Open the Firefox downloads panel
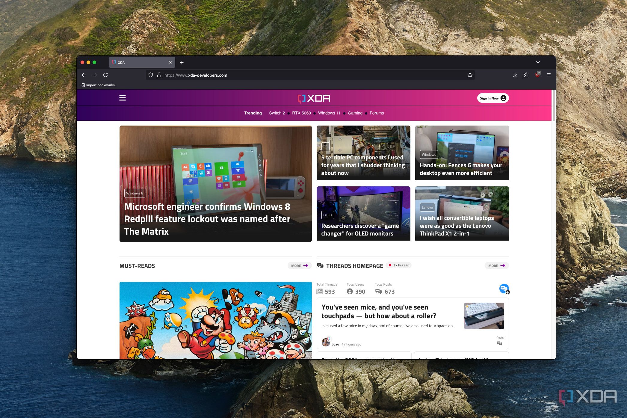The image size is (627, 418). click(515, 75)
